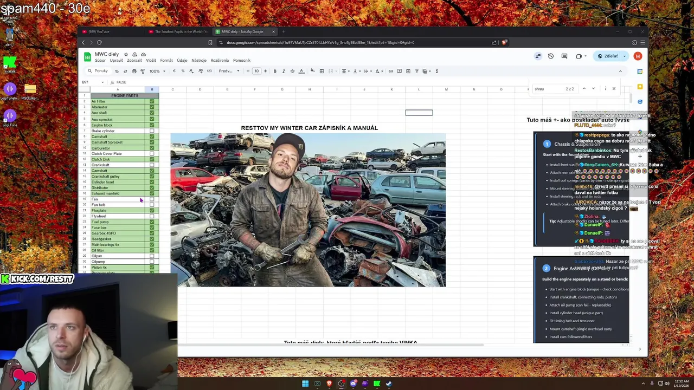This screenshot has width=694, height=390.
Task: Click the redo arrow in Sheets toolbar
Action: coord(125,71)
